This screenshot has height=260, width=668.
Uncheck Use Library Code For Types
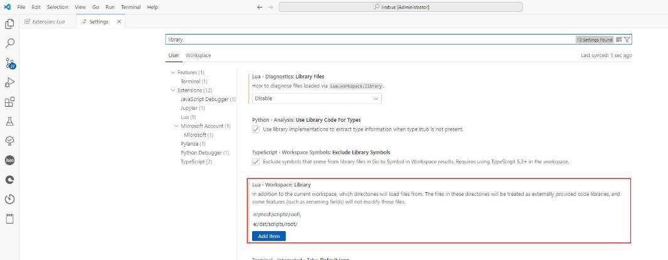(x=256, y=129)
